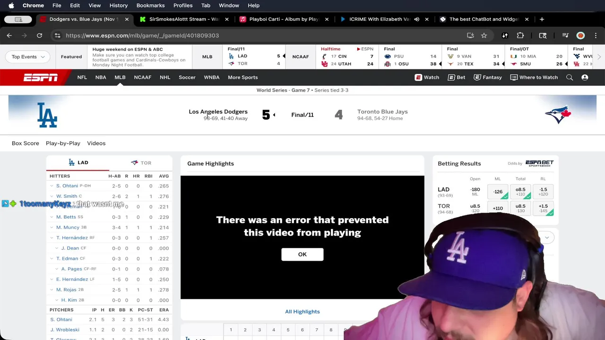This screenshot has width=605, height=340.
Task: Click the Apple menu icon
Action: click(11, 5)
